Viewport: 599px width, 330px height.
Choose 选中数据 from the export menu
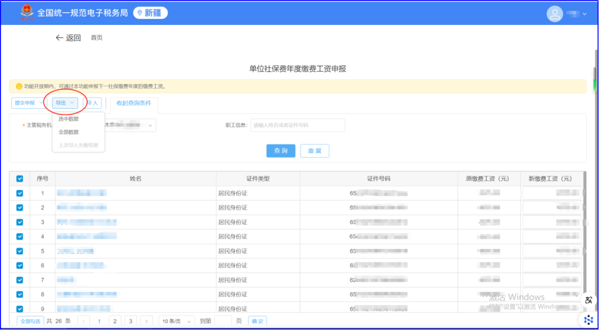[69, 119]
